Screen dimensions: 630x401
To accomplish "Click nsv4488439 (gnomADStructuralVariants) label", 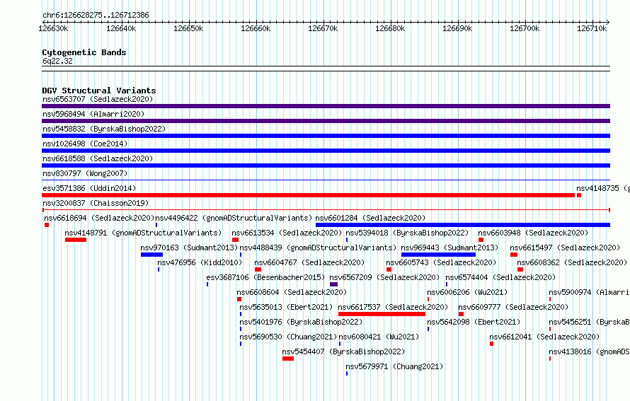I will click(318, 248).
